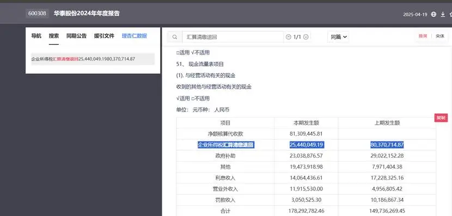Click value 14,064,436.61
Viewport: 452px width, 216px height.
306,178
